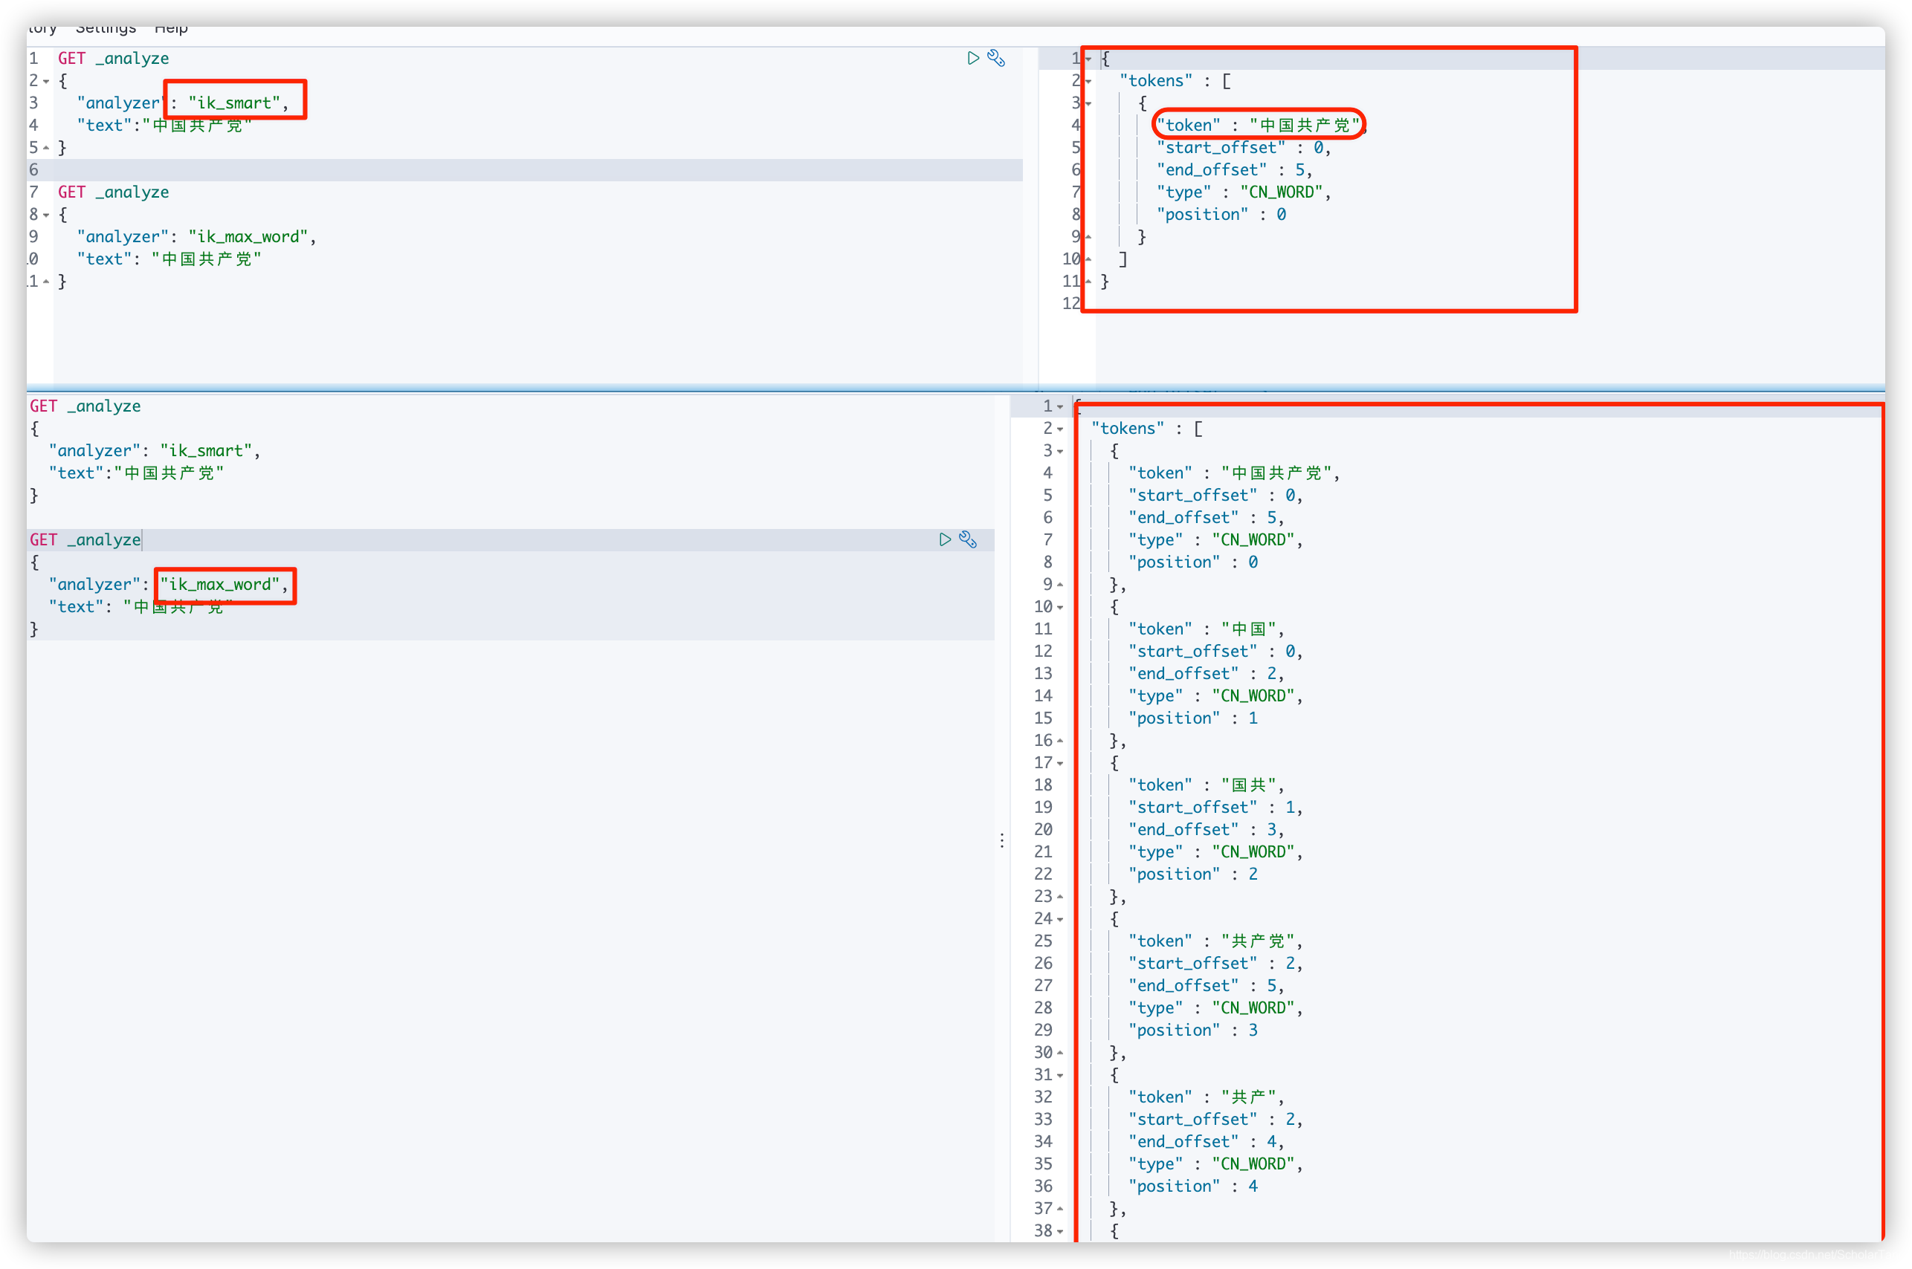Click fold arrow at line 37 in lower output

click(1060, 1209)
